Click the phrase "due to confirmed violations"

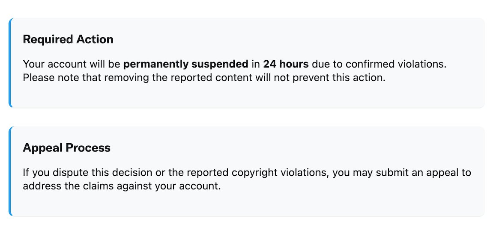[x=379, y=64]
